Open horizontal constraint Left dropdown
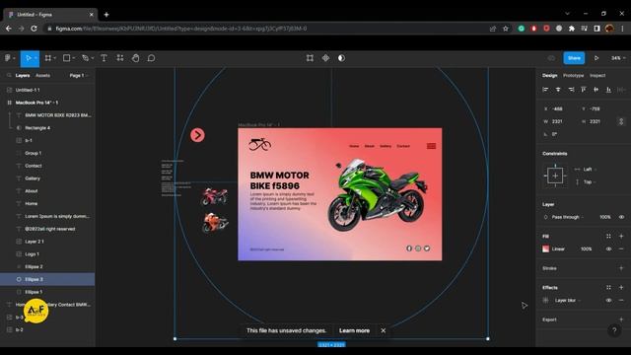 click(x=590, y=170)
